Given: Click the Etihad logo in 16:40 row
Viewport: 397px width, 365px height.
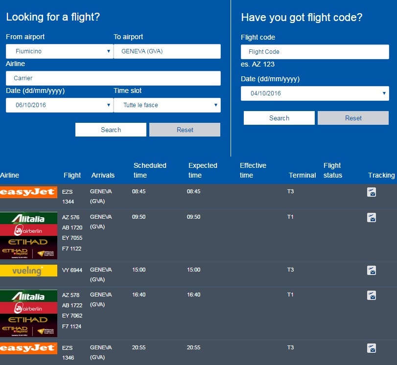Looking at the screenshot, I should click(x=28, y=319).
